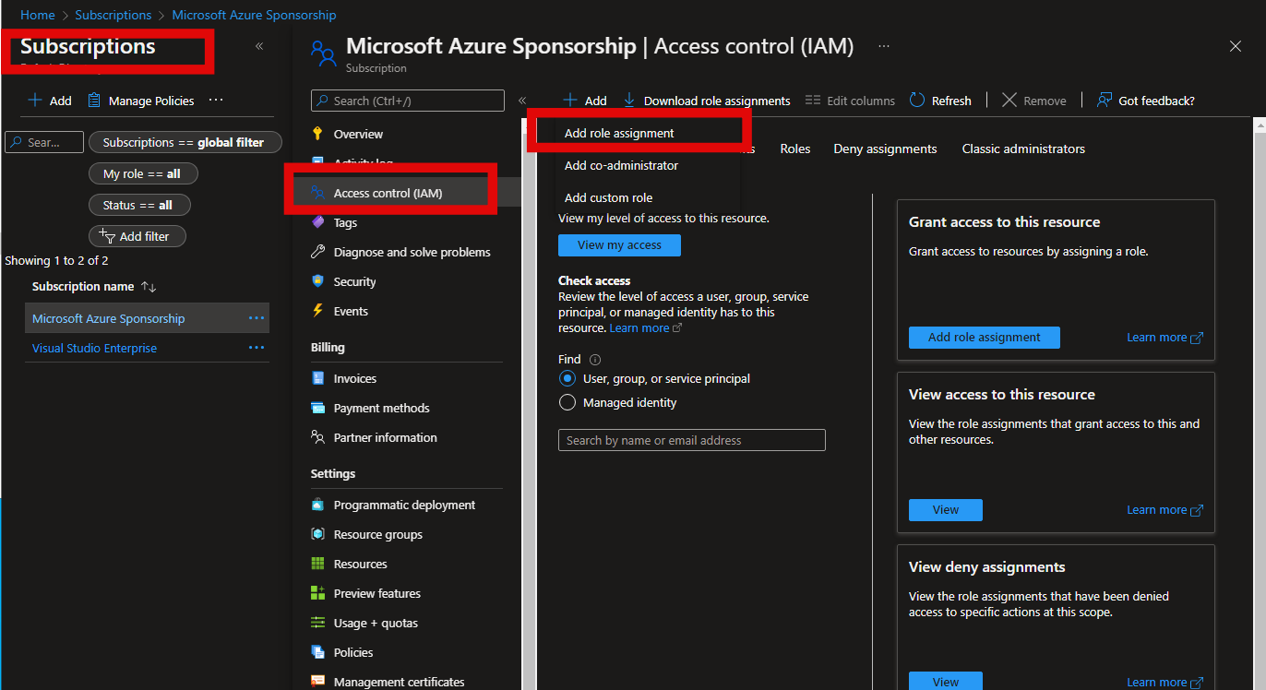
Task: Click the Usage + quotas icon
Action: coord(317,623)
